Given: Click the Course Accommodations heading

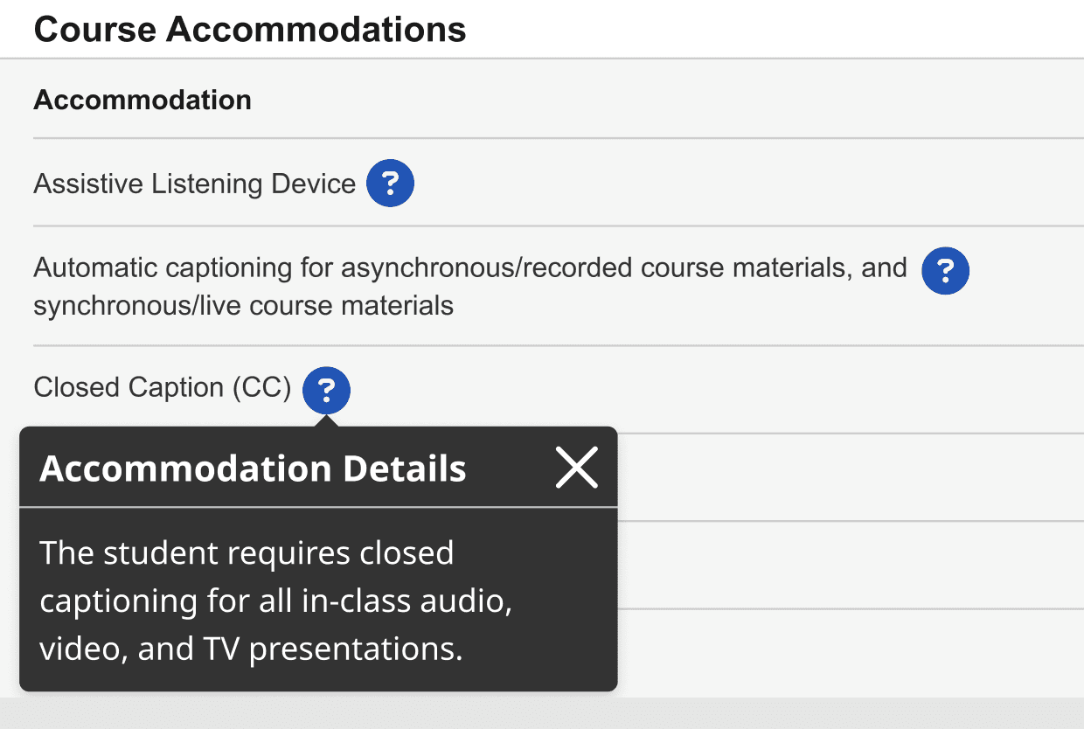Looking at the screenshot, I should [x=250, y=29].
